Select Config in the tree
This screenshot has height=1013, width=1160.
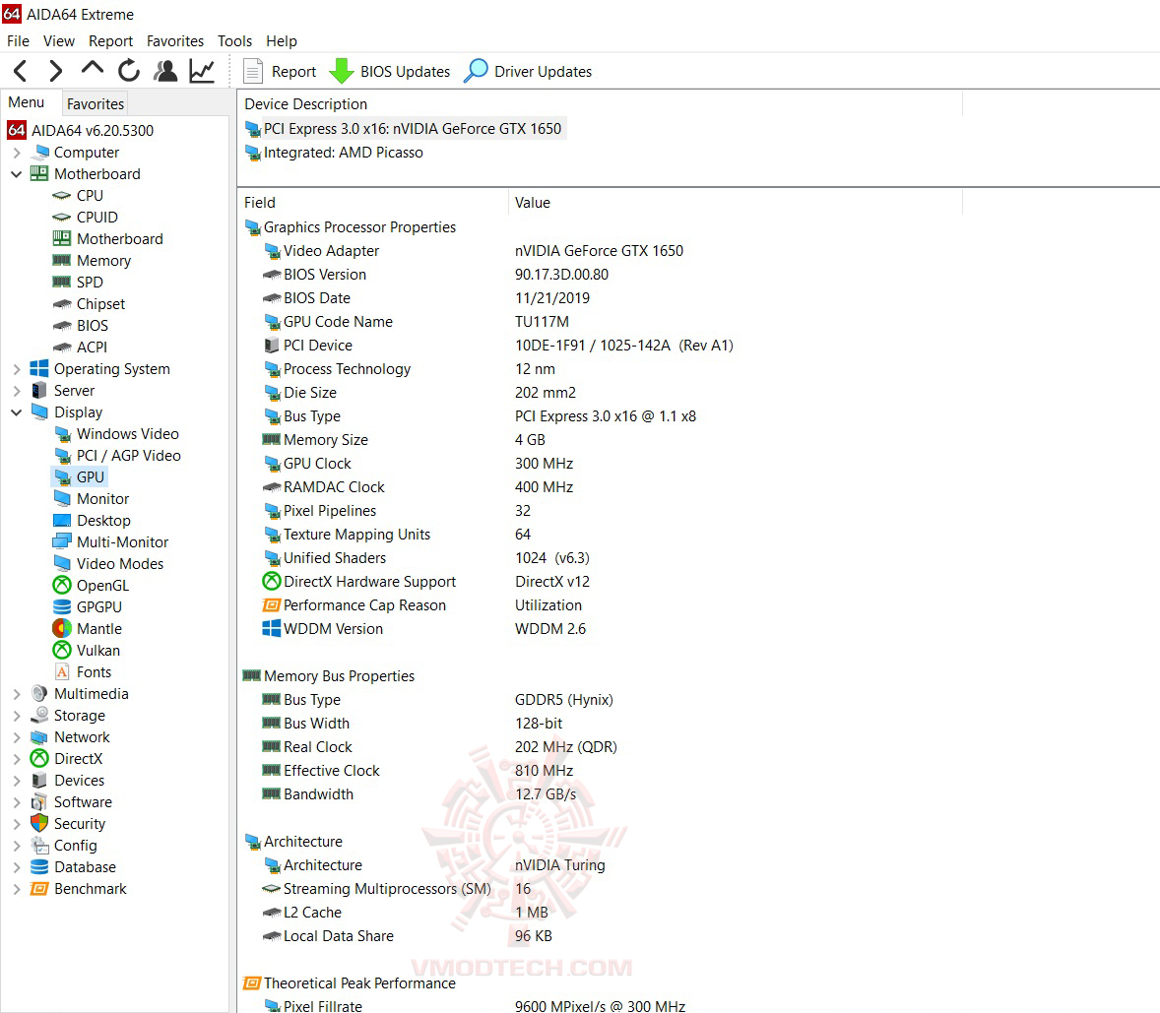tap(75, 846)
